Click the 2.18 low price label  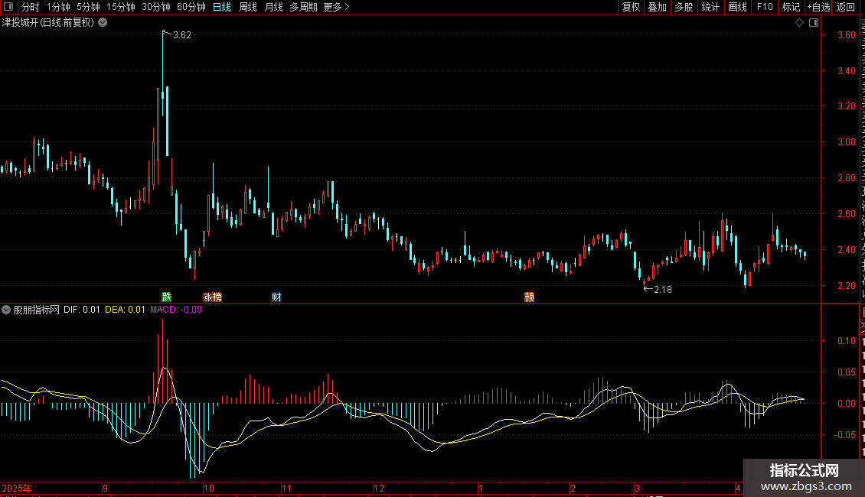pyautogui.click(x=663, y=289)
